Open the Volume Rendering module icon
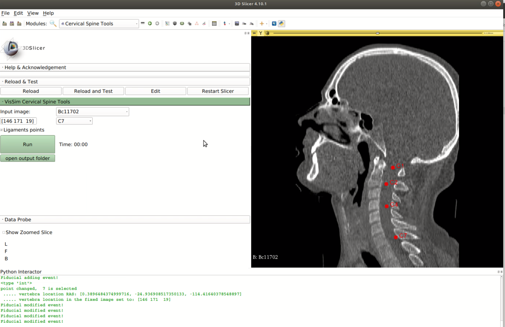Viewport: 505px width, 327px height. click(x=175, y=24)
